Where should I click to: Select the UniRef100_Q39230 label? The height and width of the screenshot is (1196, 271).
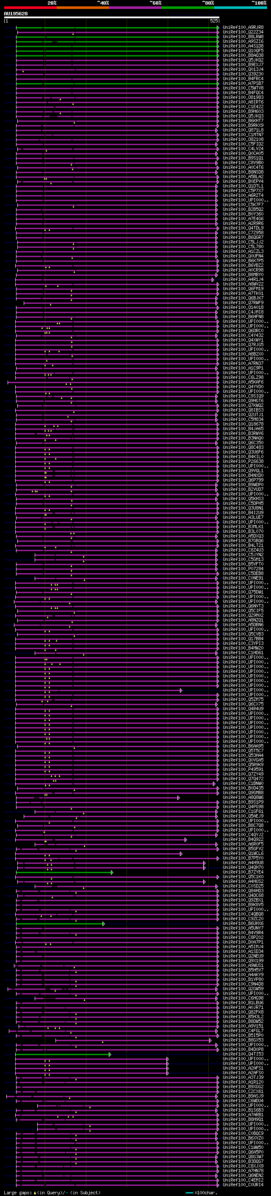coord(243,74)
